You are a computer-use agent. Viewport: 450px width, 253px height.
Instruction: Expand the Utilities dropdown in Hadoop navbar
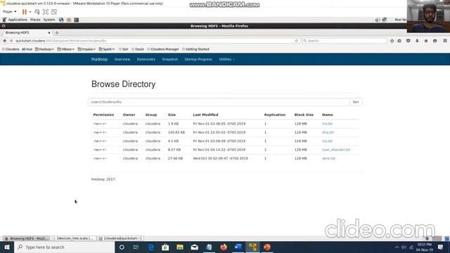(226, 59)
